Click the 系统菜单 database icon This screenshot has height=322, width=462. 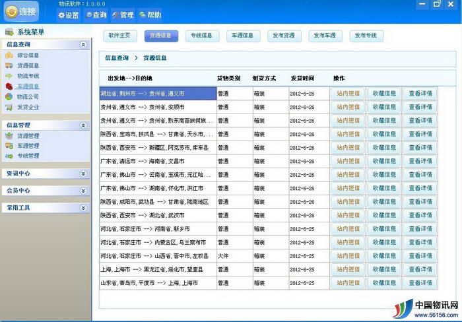pyautogui.click(x=9, y=32)
